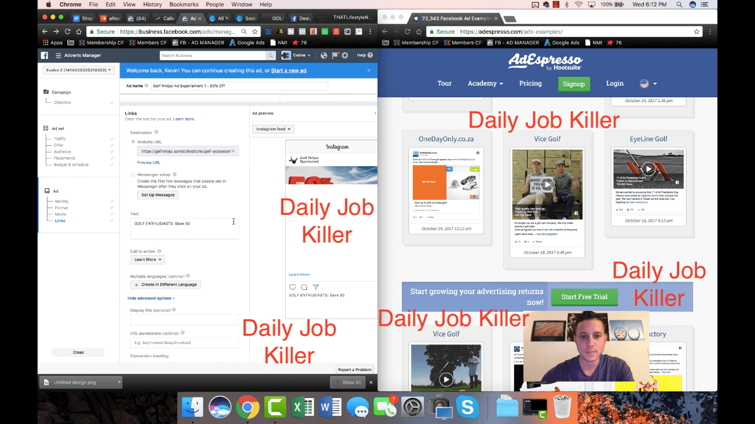Open Camtasia from the Dock
The width and height of the screenshot is (755, 424).
tap(274, 408)
